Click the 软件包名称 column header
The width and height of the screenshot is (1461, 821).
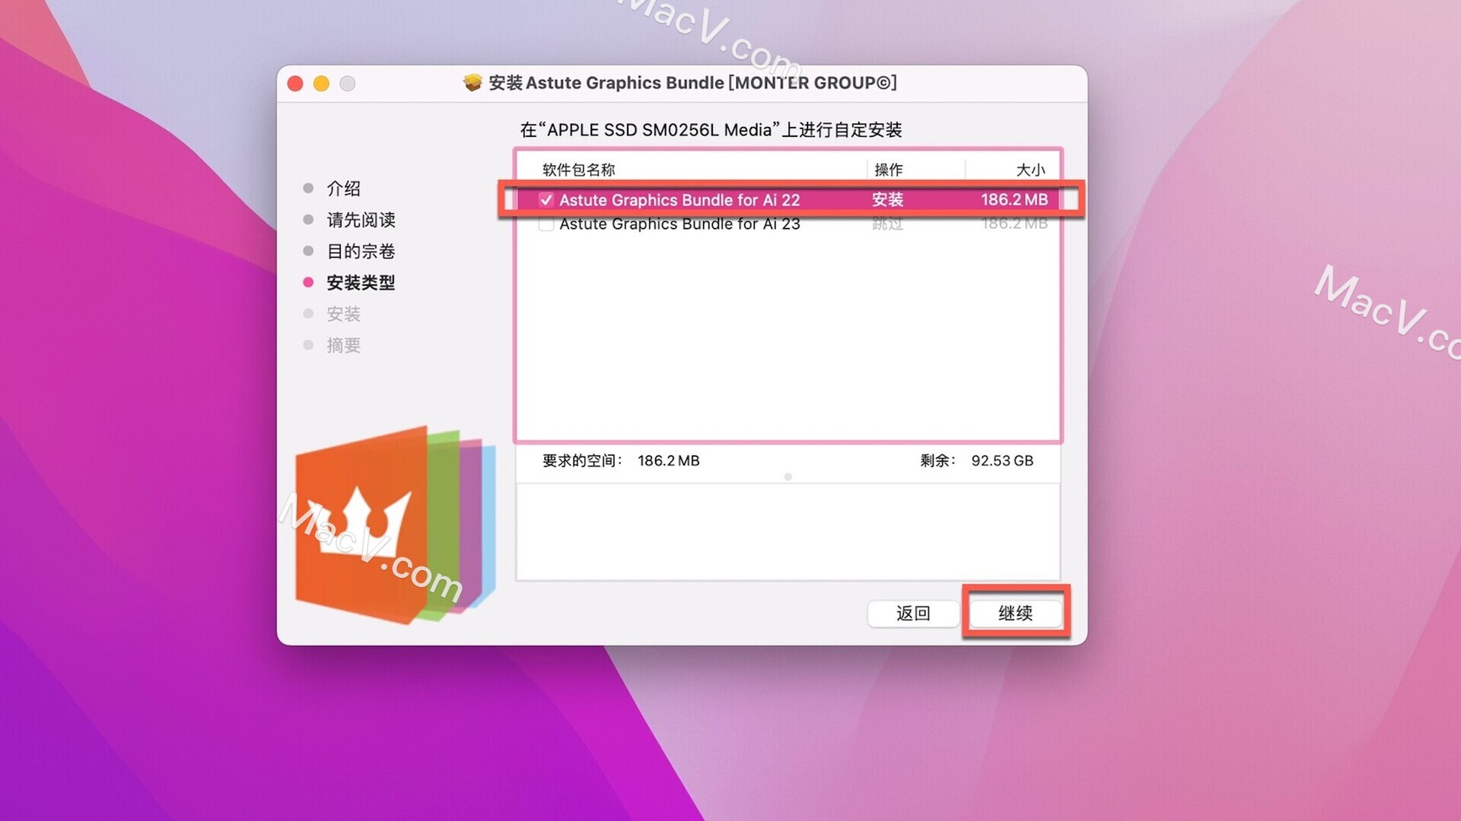[x=578, y=170]
